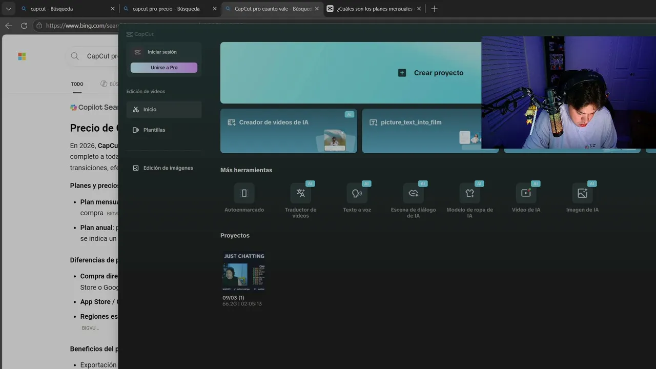Launch the Traductor de videos tool
656x369 pixels.
pyautogui.click(x=300, y=200)
